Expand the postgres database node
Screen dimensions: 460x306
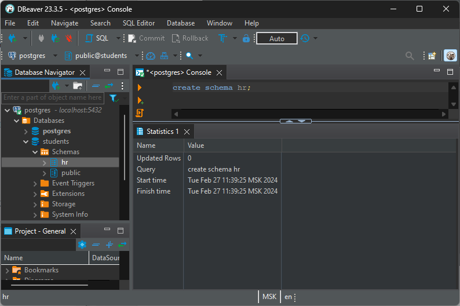pyautogui.click(x=26, y=132)
